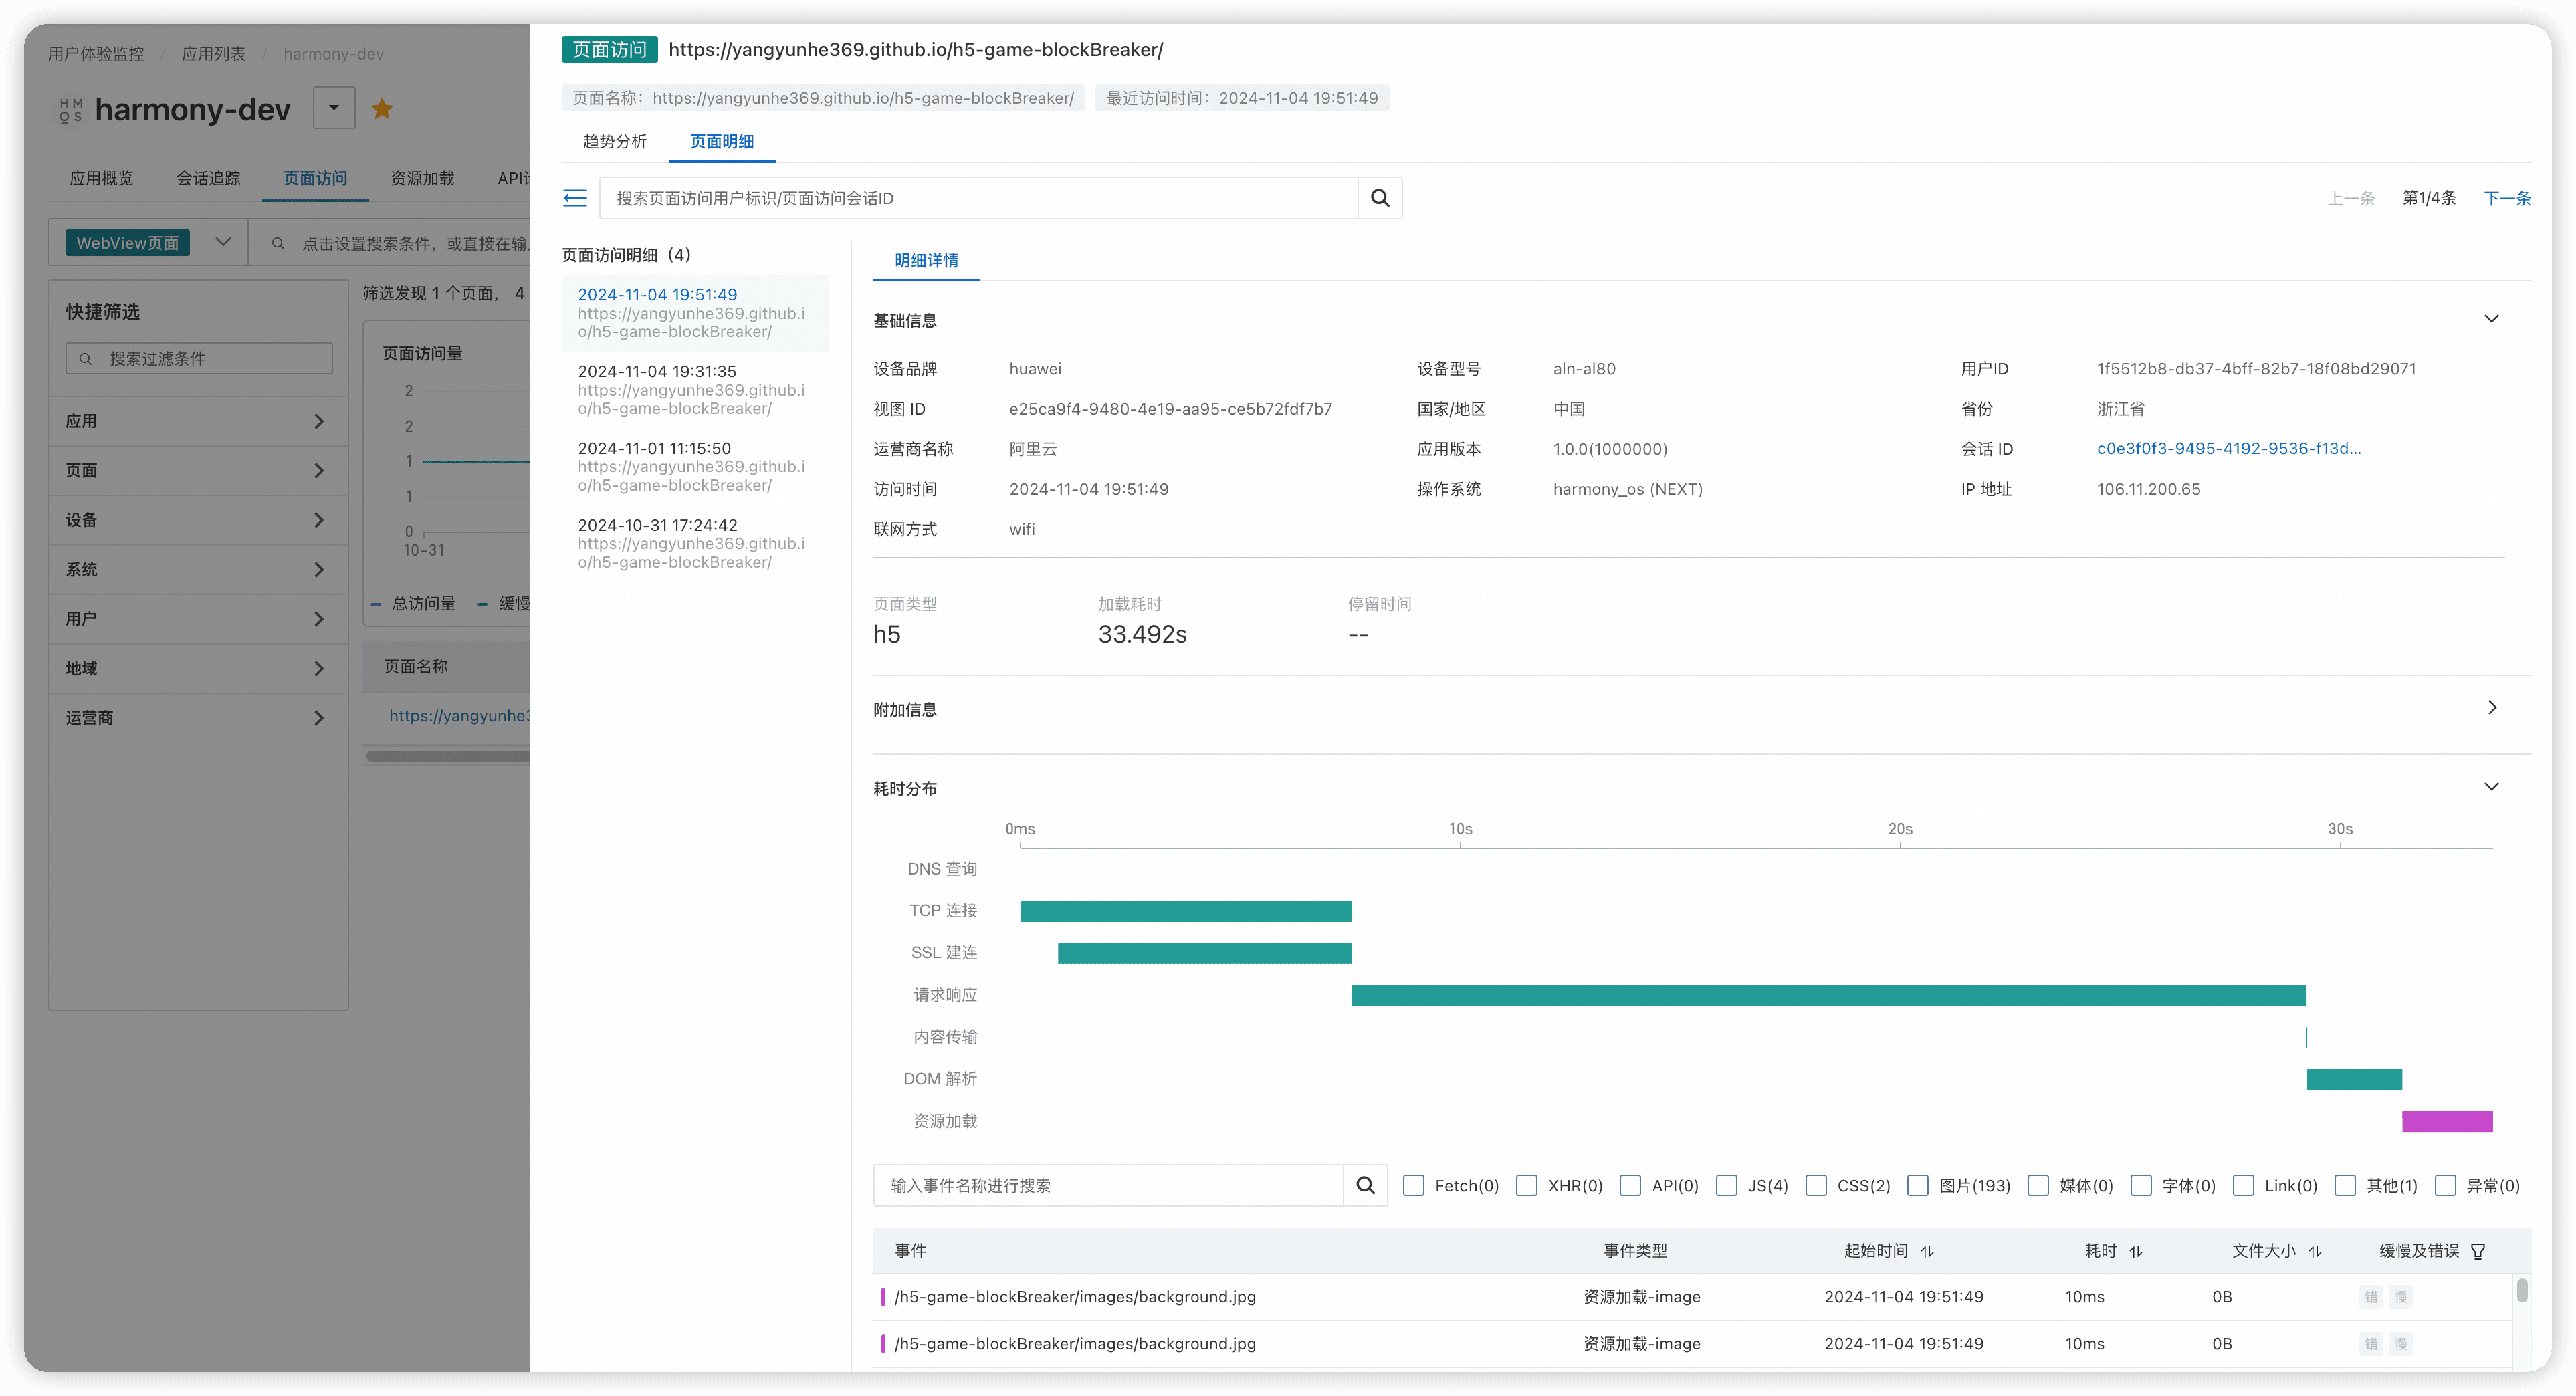Click the event-name search magnifier icon
This screenshot has width=2576, height=1396.
point(1365,1185)
